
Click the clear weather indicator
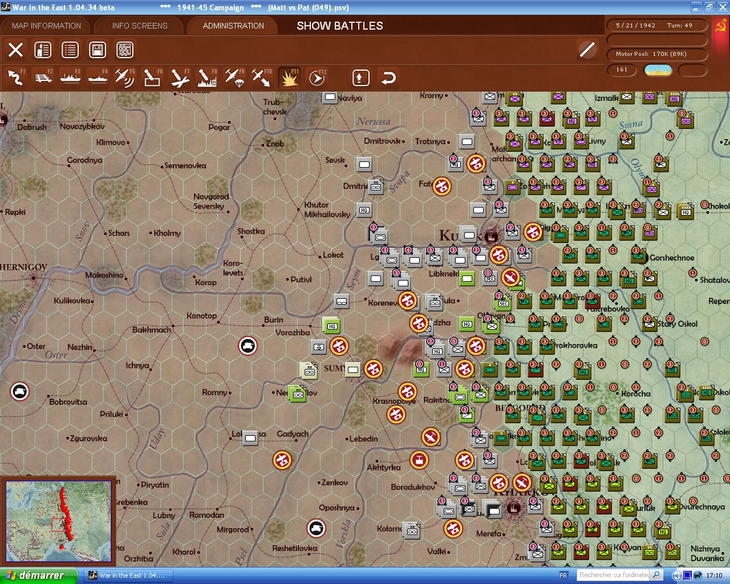tap(658, 70)
